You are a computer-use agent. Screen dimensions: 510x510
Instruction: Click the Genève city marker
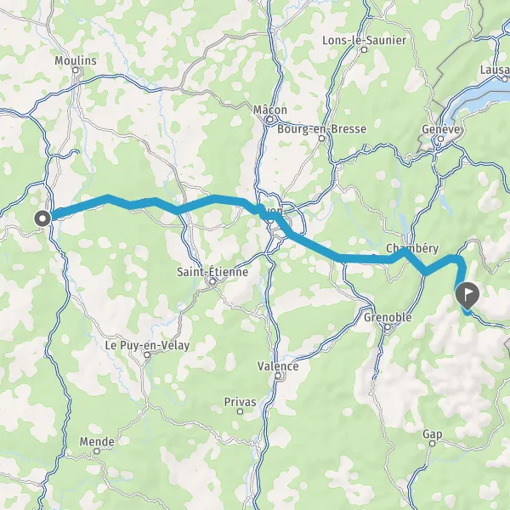[x=440, y=139]
